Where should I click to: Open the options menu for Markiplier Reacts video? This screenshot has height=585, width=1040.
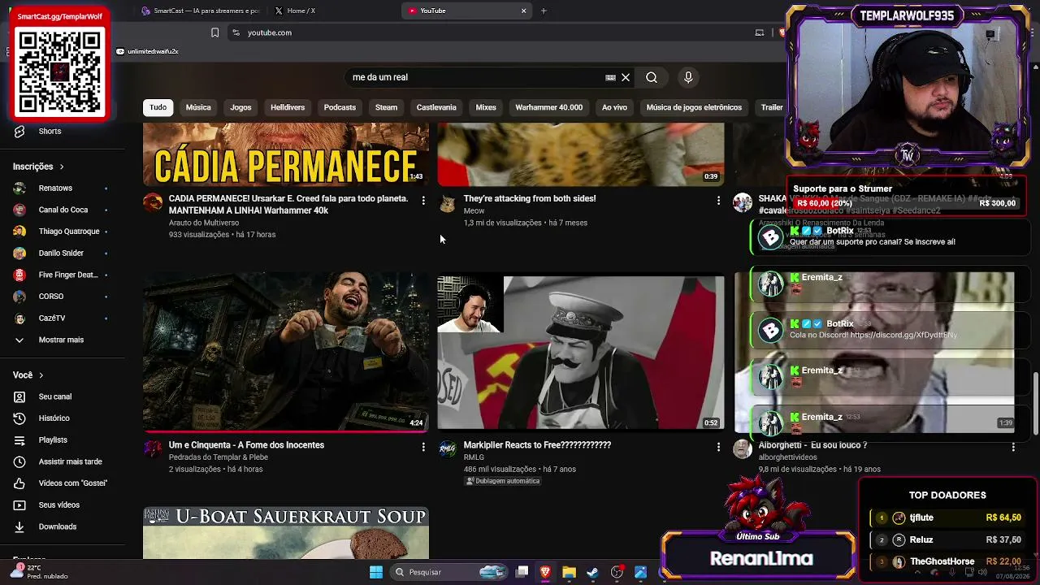click(718, 447)
